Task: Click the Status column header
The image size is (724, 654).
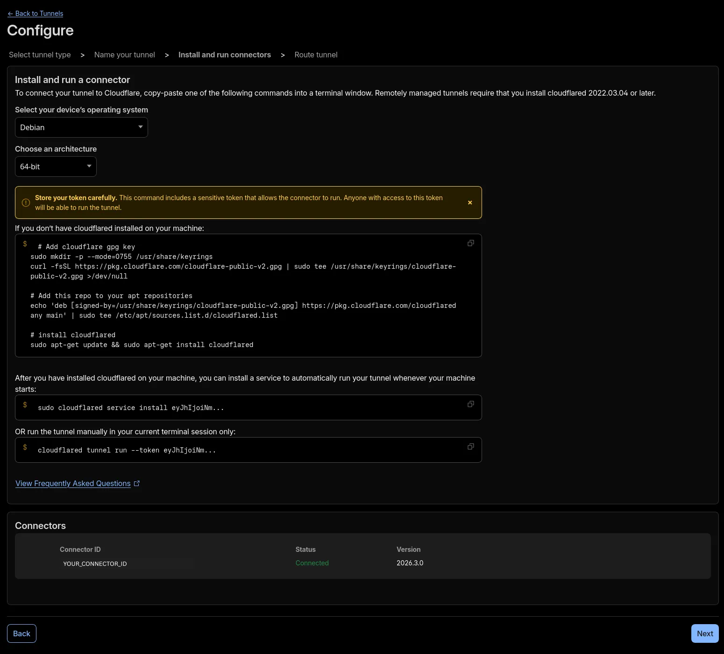Action: click(305, 550)
